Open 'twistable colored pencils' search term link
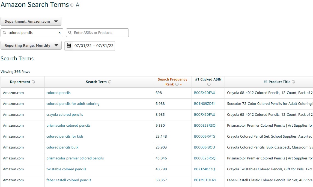Image resolution: width=313 pixels, height=187 pixels. [x=66, y=169]
